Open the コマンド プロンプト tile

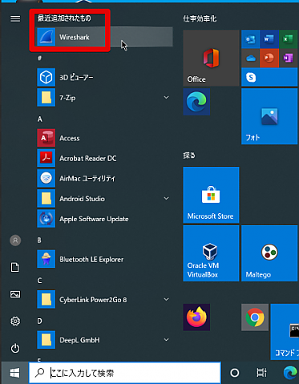pos(285,332)
